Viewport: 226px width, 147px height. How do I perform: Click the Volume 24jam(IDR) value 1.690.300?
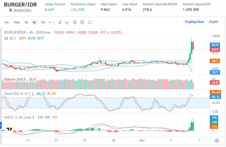191,10
